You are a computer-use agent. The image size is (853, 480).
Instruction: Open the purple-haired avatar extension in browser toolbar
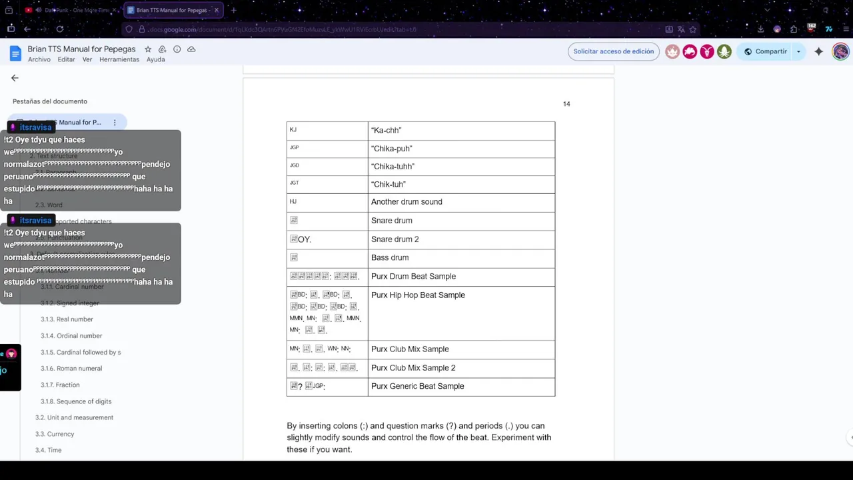(777, 29)
